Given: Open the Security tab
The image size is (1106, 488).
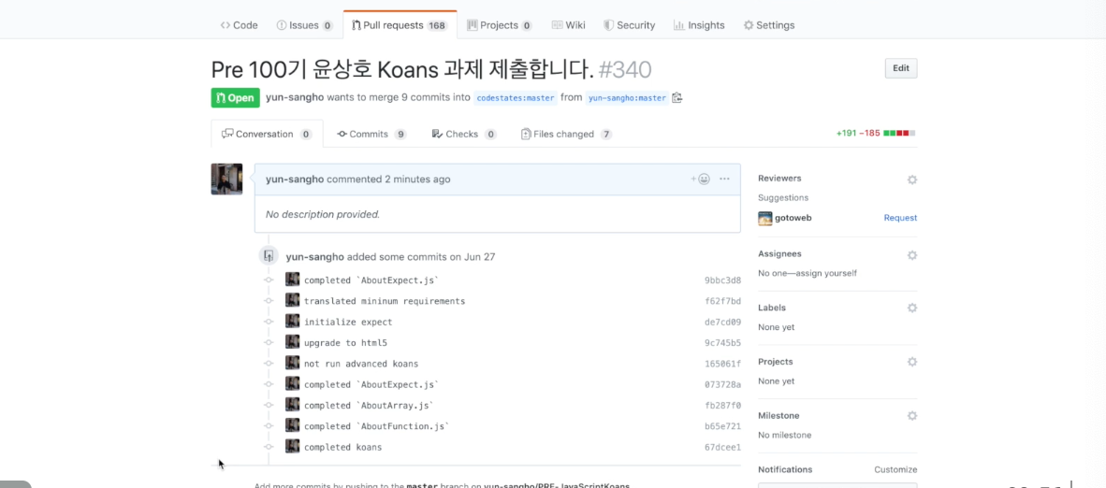Looking at the screenshot, I should click(x=629, y=24).
